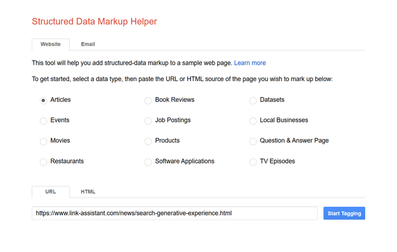This screenshot has height=252, width=397.
Task: Click inside the URL text field
Action: (174, 213)
